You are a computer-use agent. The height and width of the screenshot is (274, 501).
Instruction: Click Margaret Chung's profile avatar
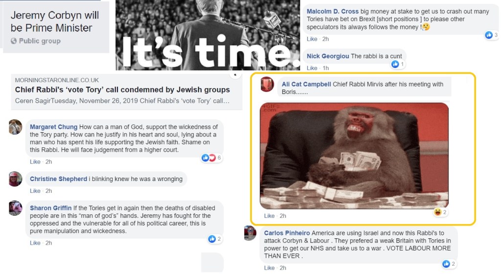15,127
